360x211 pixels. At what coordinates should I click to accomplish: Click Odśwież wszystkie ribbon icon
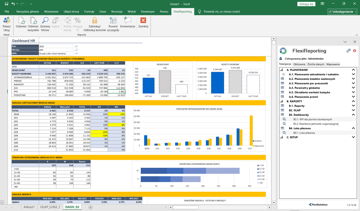(33, 21)
